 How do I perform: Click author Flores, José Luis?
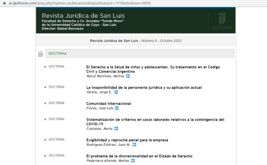click(100, 108)
